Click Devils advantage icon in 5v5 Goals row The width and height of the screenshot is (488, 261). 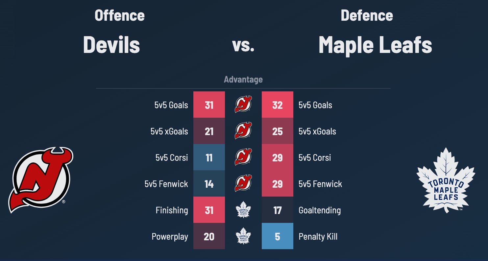tap(243, 105)
